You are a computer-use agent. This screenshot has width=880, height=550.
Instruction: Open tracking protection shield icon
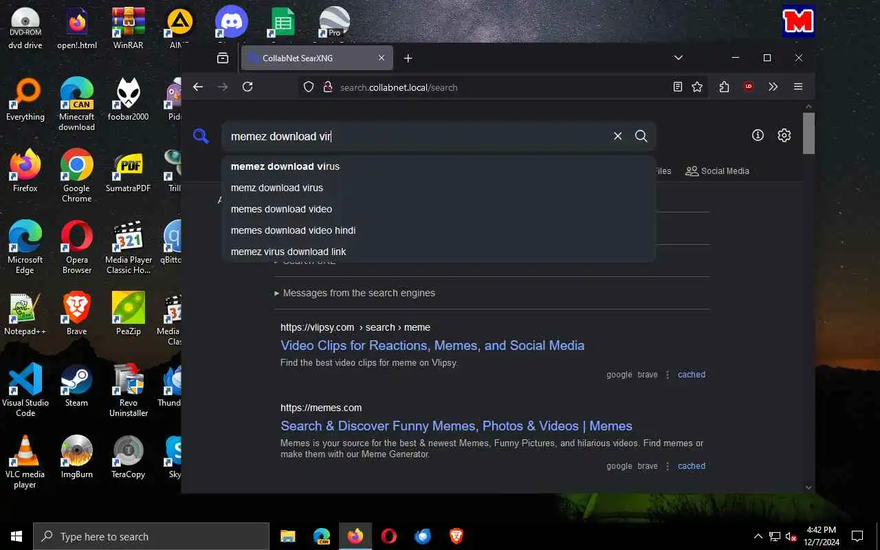coord(309,87)
